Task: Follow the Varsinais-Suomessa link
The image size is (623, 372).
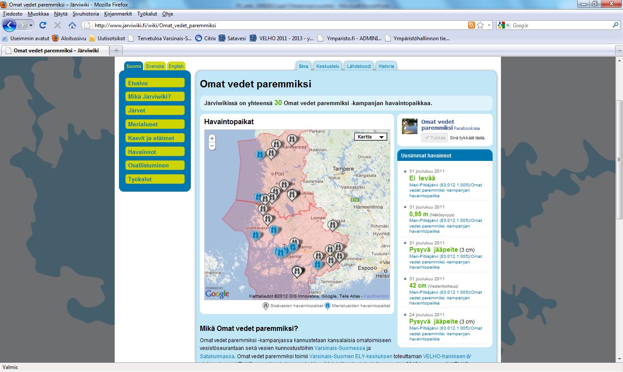Action: click(340, 348)
